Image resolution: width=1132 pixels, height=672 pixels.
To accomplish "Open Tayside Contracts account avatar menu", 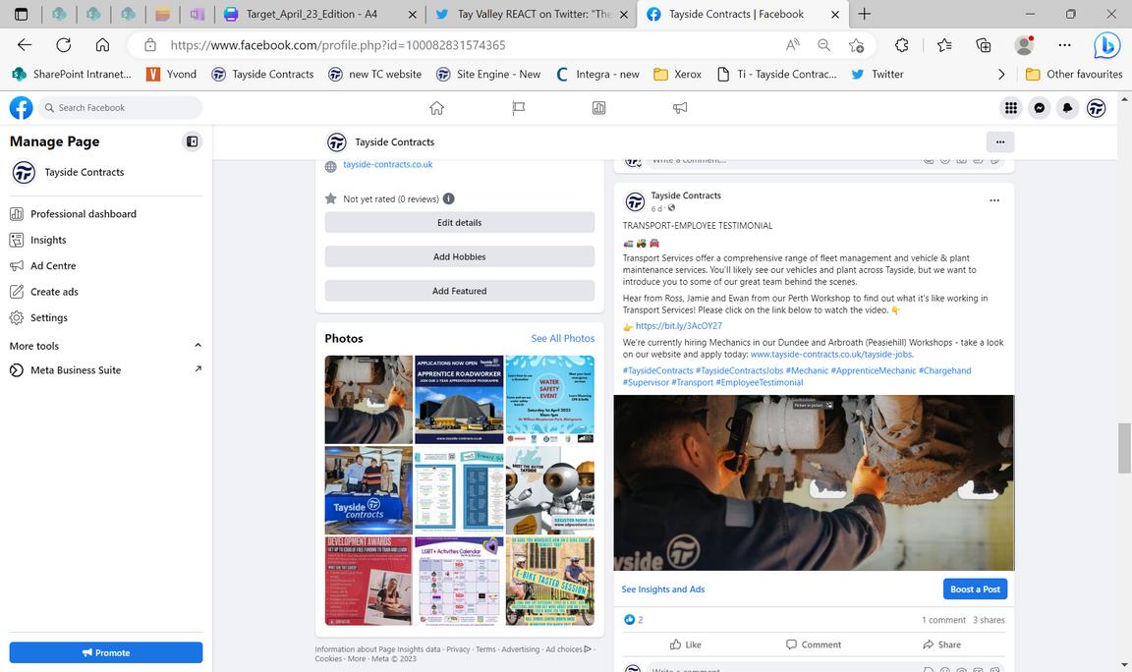I will (1096, 108).
